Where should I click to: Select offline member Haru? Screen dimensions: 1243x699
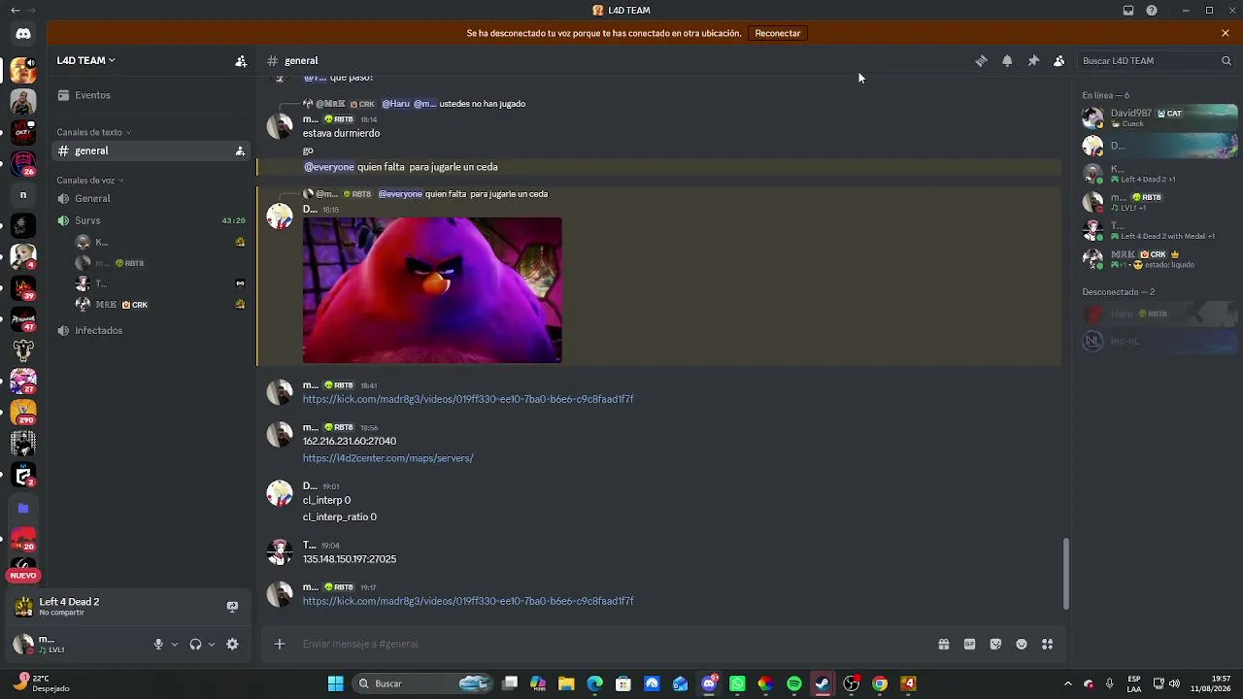point(1160,314)
